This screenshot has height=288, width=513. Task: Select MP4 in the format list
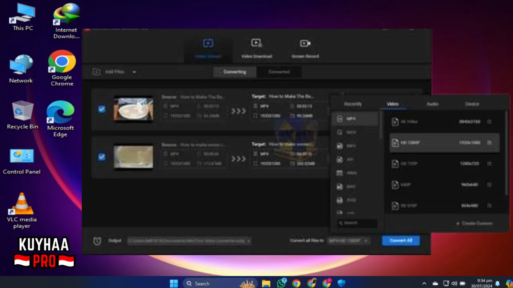(x=355, y=119)
